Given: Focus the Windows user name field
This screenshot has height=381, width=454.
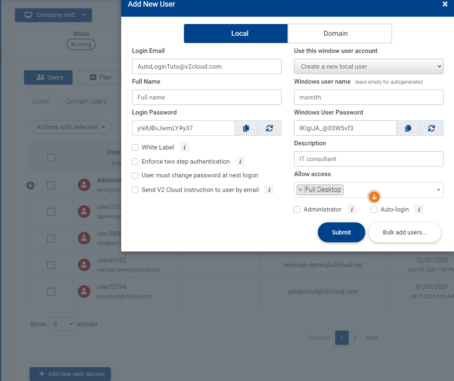Looking at the screenshot, I should coord(369,97).
